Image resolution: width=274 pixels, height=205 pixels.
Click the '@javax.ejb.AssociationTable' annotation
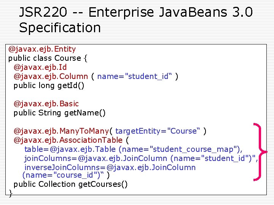[x=68, y=140]
